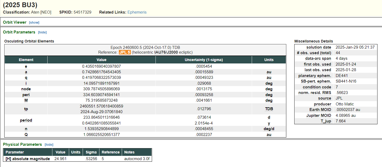Image resolution: width=382 pixels, height=167 pixels.
Task: Click the Element column header
Action: pos(26,60)
